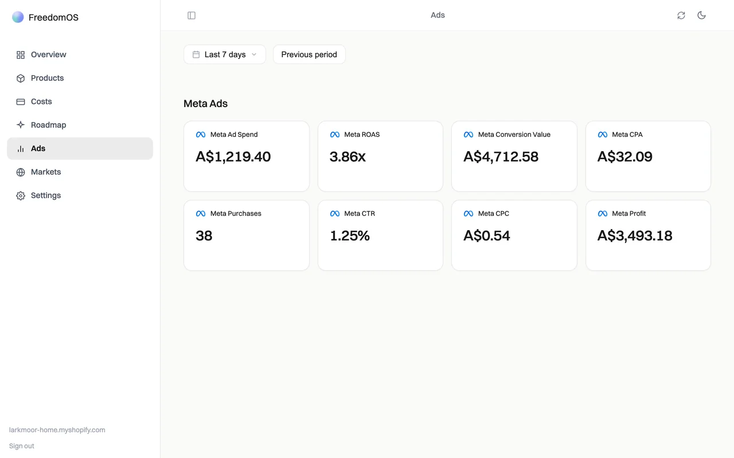The image size is (734, 458).
Task: Select Markets in sidebar
Action: point(80,172)
